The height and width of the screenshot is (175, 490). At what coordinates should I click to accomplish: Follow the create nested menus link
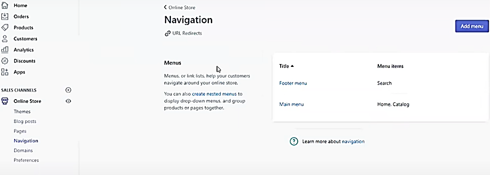pos(215,93)
